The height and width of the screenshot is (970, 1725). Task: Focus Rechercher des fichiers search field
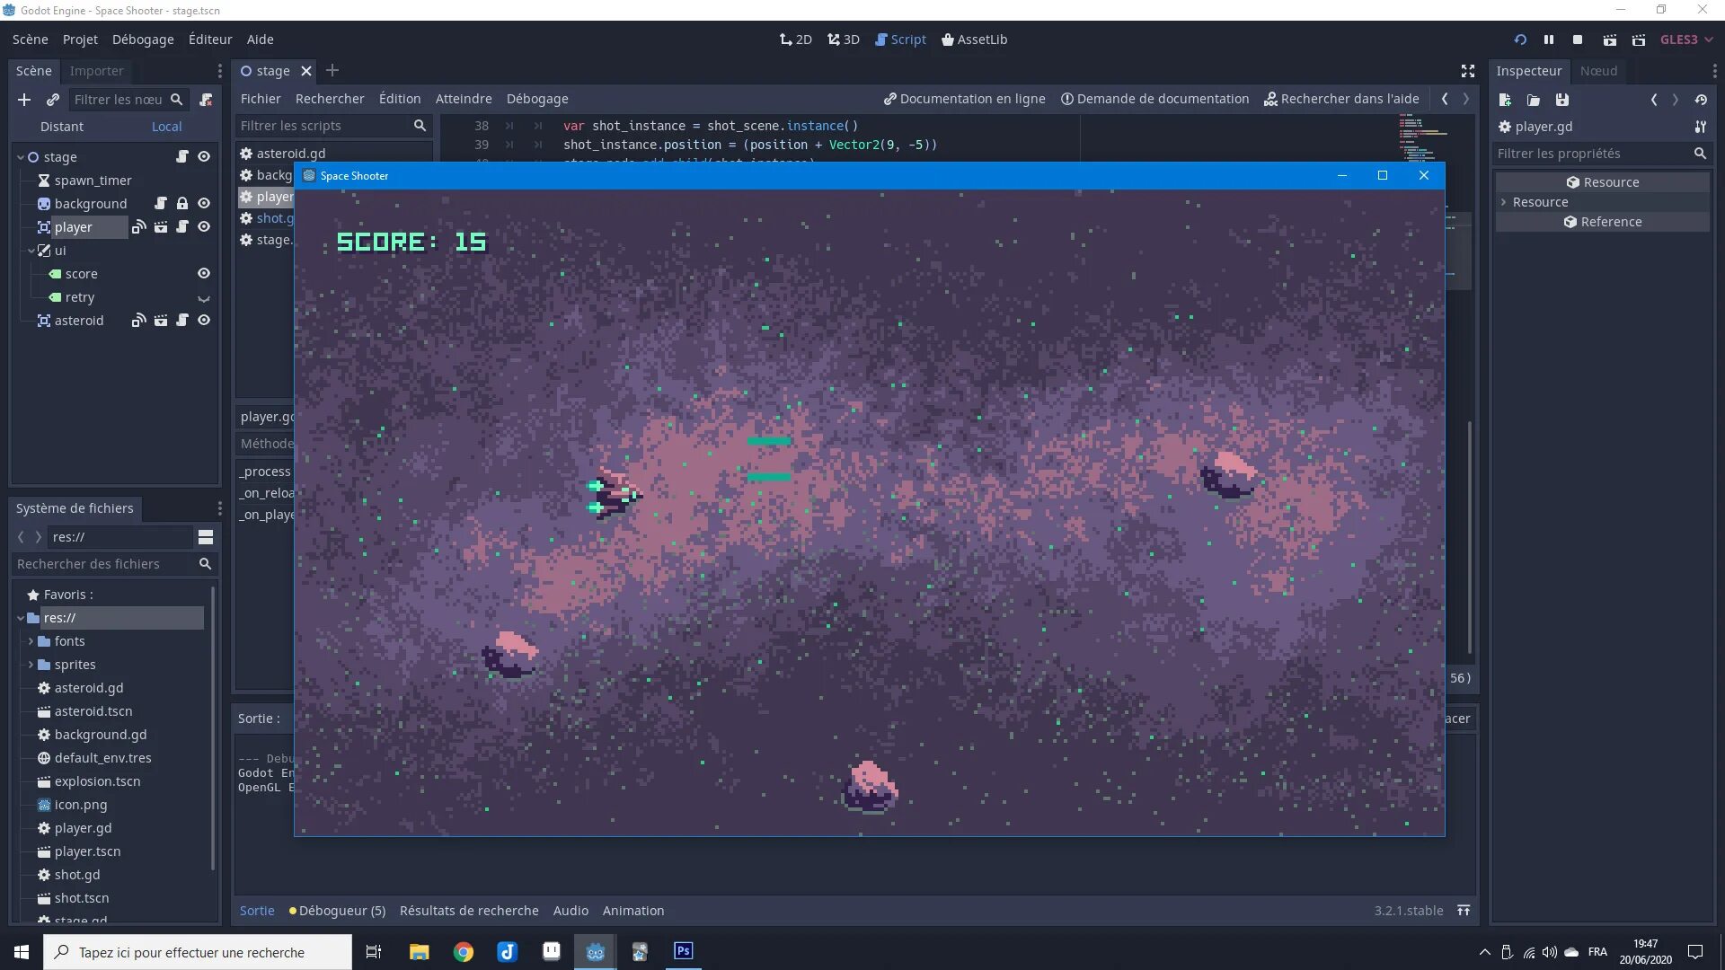[114, 564]
